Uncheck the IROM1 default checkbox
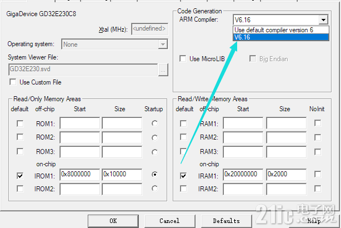 point(20,176)
